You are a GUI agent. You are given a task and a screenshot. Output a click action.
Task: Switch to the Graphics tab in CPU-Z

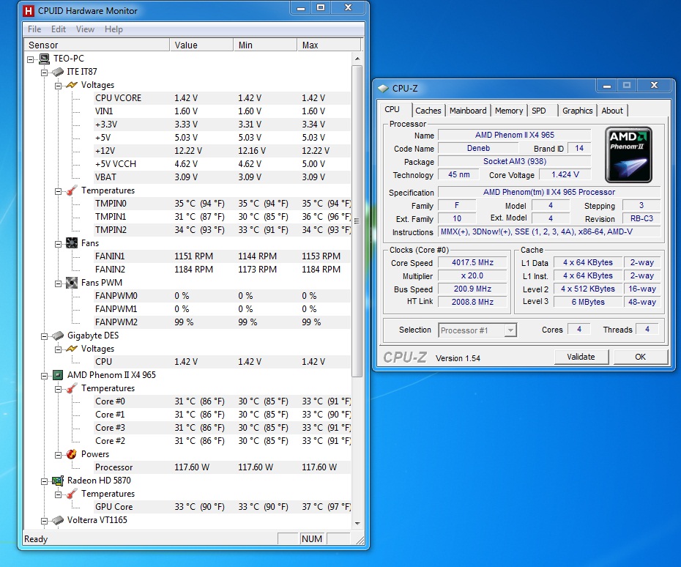coord(578,111)
